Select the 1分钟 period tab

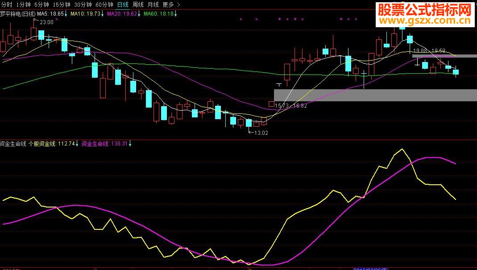pyautogui.click(x=23, y=4)
